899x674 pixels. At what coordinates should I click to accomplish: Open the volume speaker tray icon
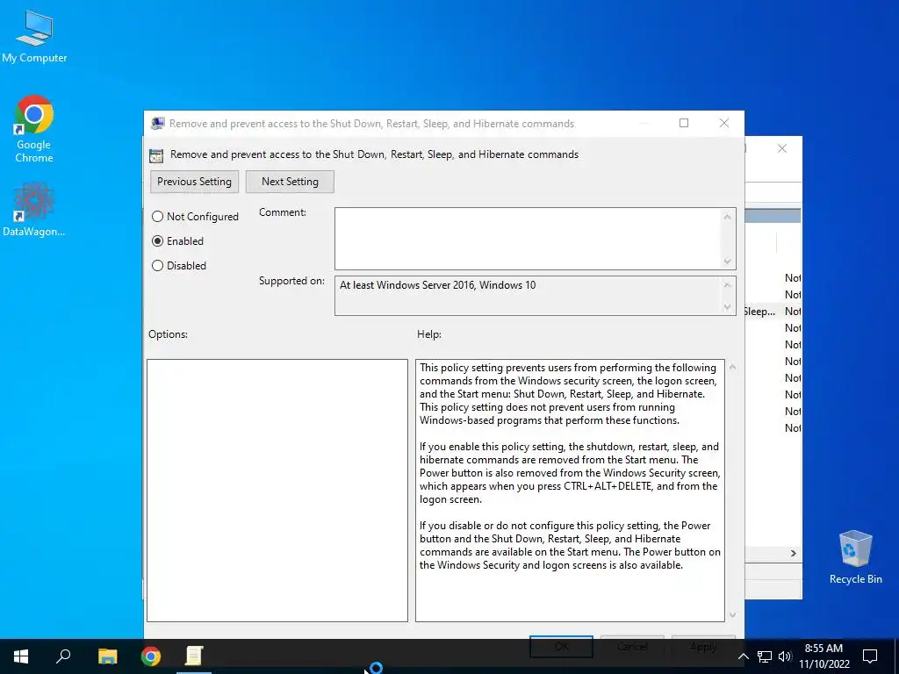(x=784, y=656)
